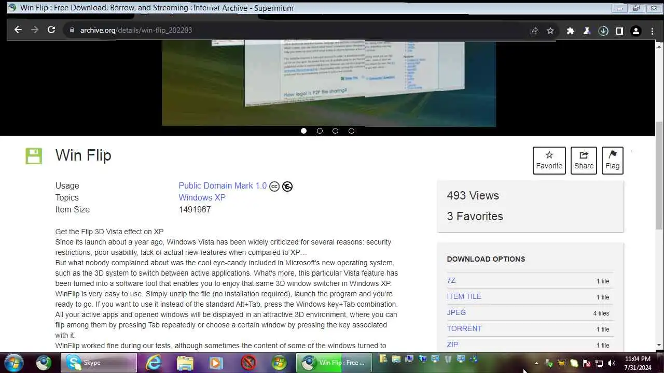The image size is (664, 373).
Task: Switch to the Skype taskbar window
Action: [x=99, y=363]
